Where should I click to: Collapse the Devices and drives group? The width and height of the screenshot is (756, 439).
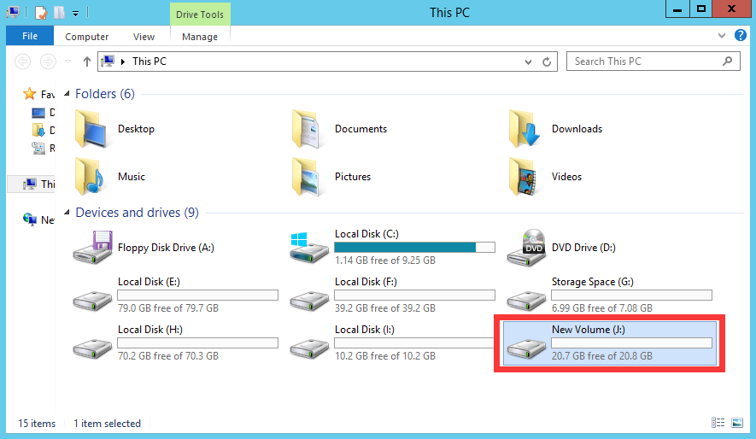pos(67,212)
